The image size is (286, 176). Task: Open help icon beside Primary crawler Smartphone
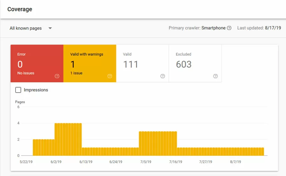(x=229, y=28)
